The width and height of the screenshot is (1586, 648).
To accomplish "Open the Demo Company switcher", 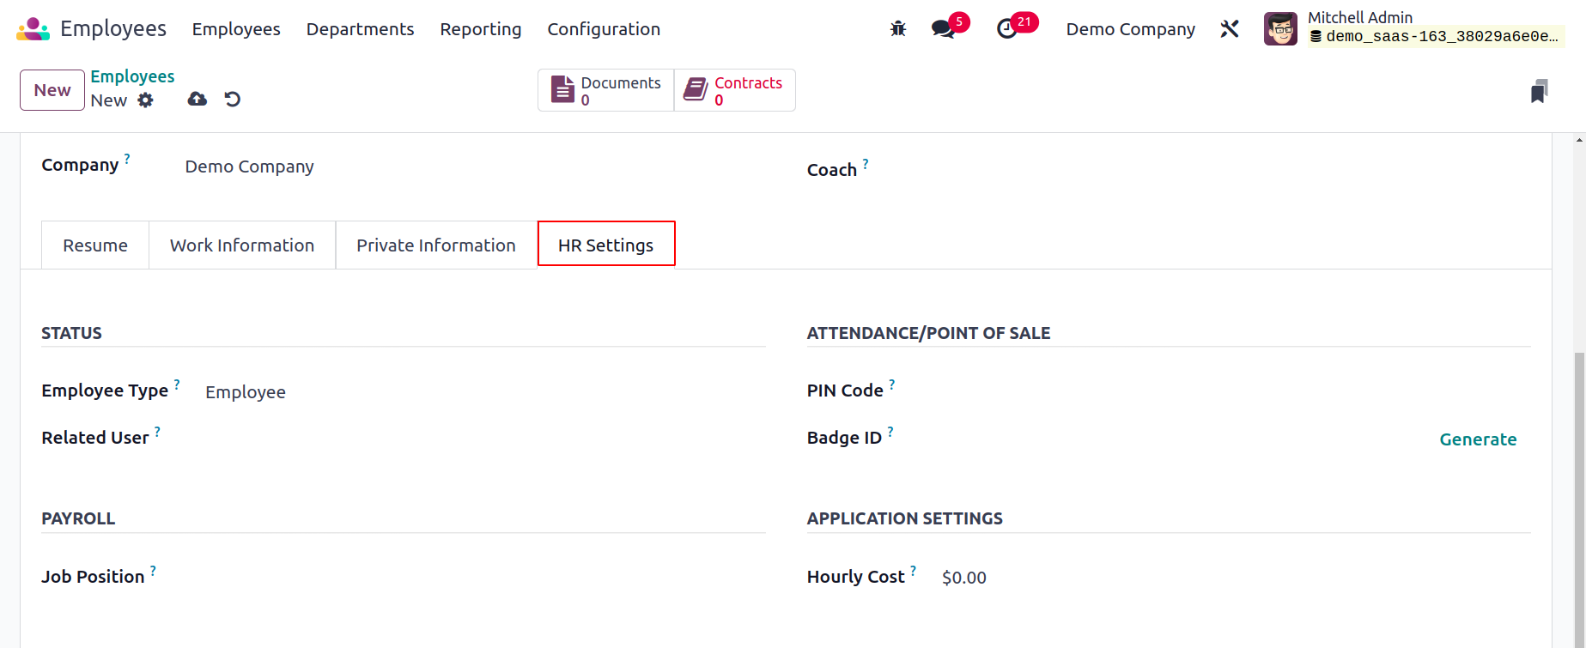I will 1130,29.
